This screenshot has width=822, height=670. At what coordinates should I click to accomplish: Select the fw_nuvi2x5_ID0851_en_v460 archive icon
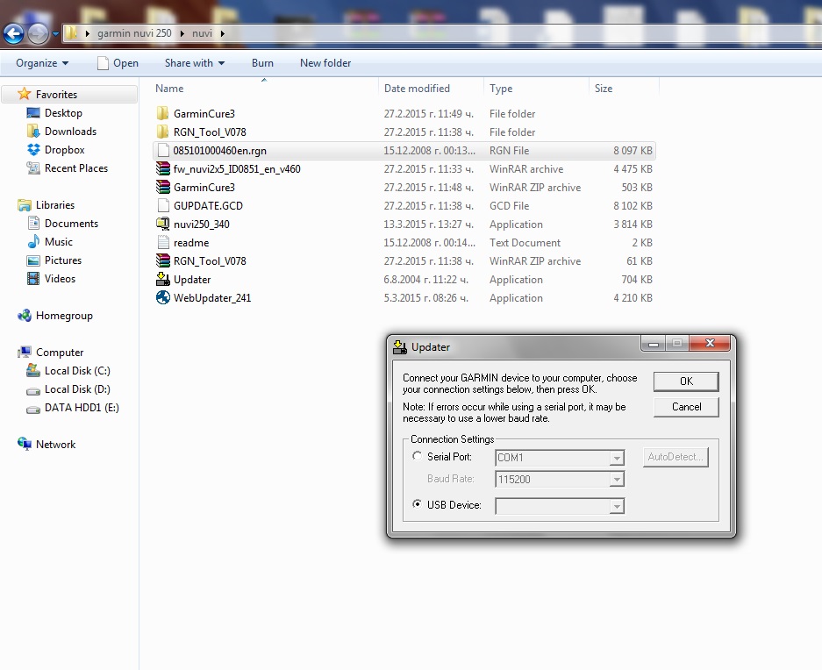[x=163, y=168]
